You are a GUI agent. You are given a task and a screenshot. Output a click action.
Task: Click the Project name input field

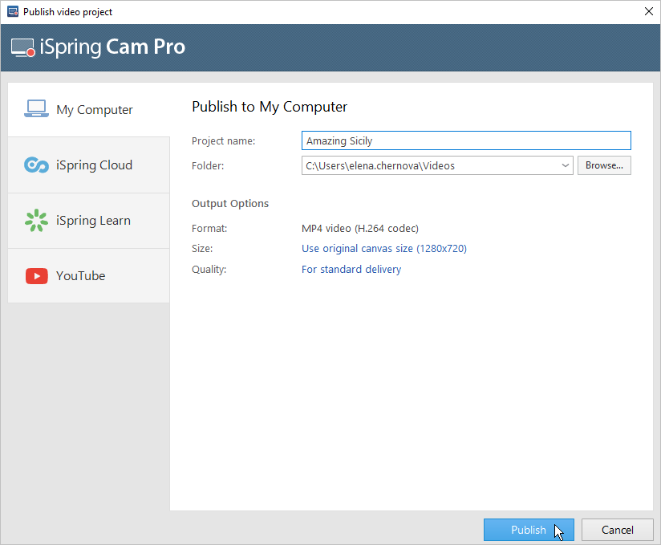tap(466, 140)
